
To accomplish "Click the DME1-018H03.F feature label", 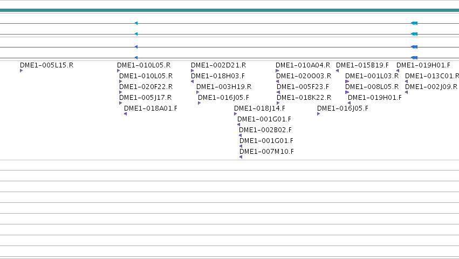I will [218, 76].
